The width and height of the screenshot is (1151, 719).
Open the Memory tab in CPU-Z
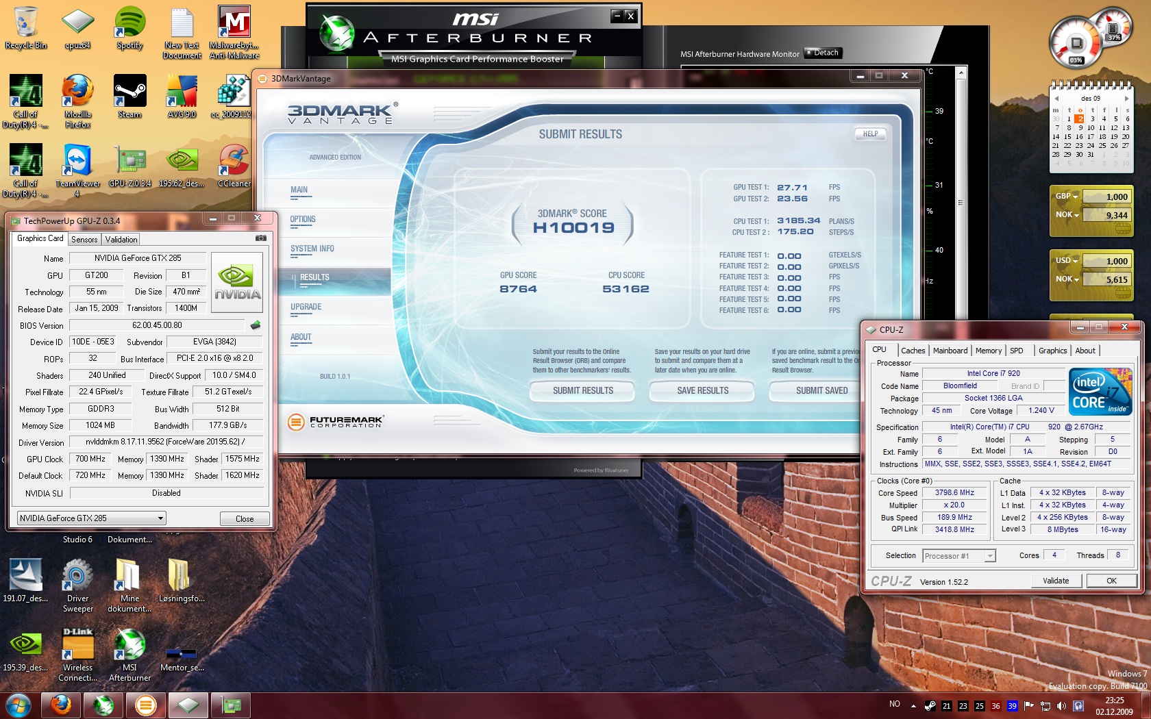click(988, 351)
